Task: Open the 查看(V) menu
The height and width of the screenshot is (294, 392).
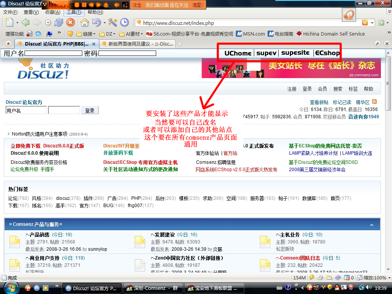Action: click(x=31, y=12)
